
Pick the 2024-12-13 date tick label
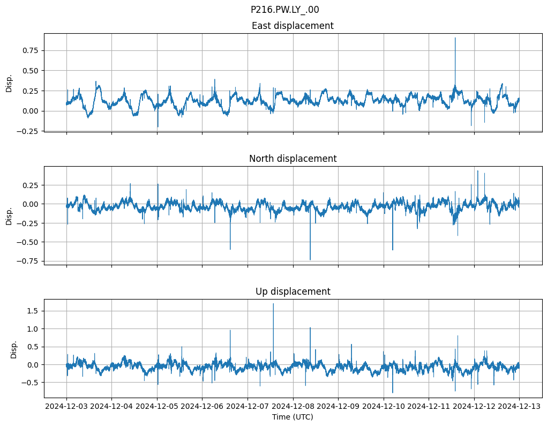[519, 407]
